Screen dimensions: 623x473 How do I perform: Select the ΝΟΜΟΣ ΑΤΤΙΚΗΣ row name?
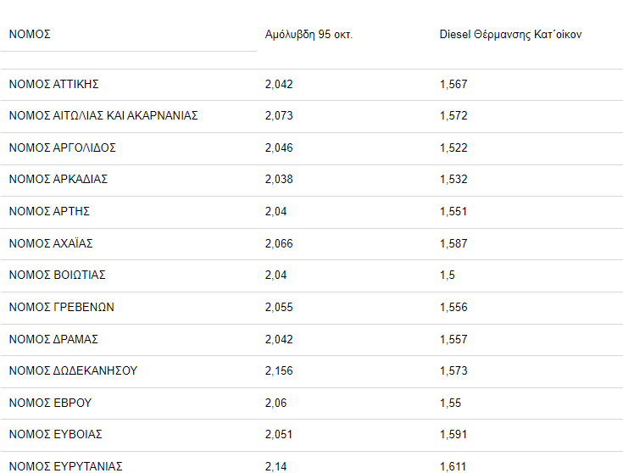click(54, 84)
